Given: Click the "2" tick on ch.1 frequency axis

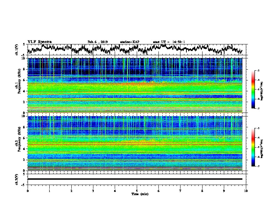Looking at the screenshot, I should (x=24, y=102).
